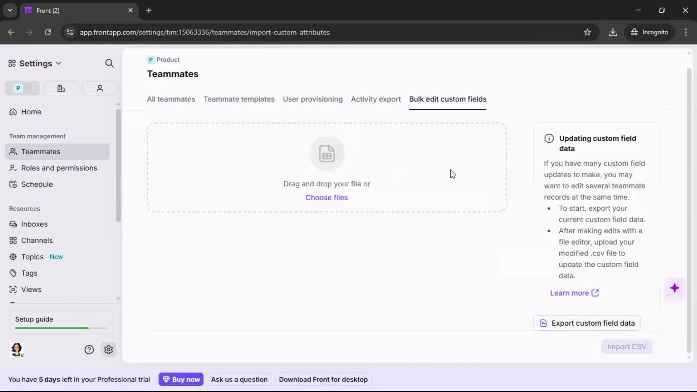Open the Learn more link
This screenshot has height=392, width=697.
[570, 293]
